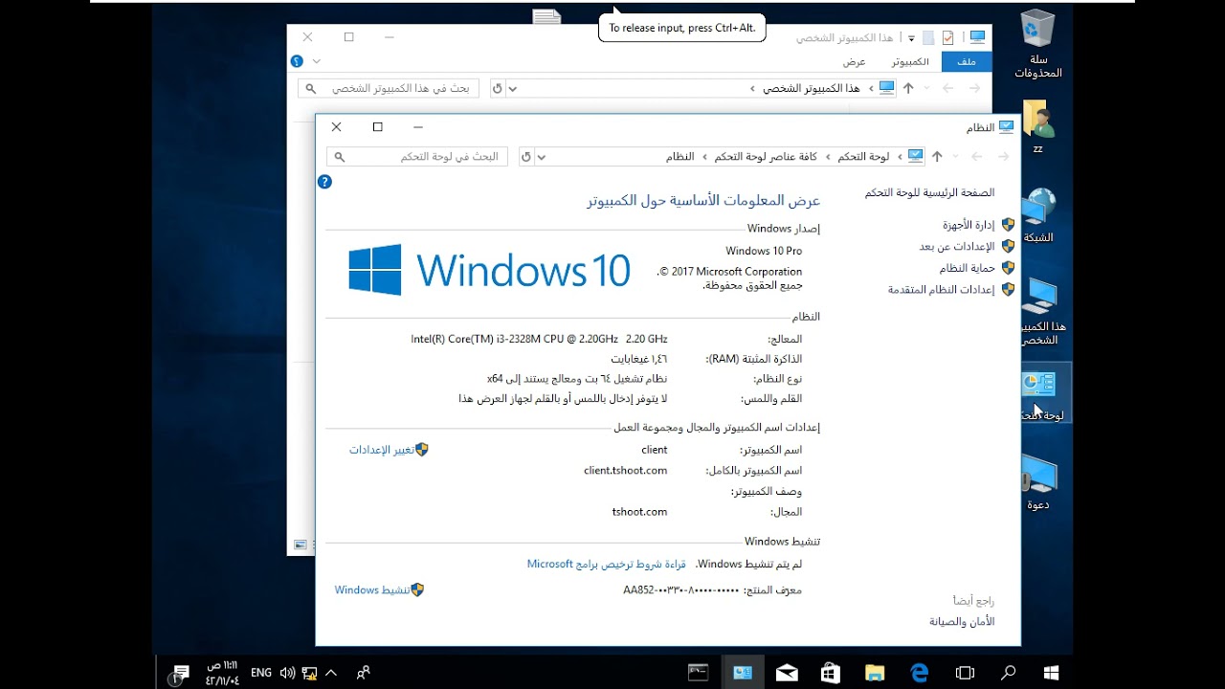Select 'كافة عناصر لوحة التحكم' breadcrumb
This screenshot has height=689, width=1225.
tap(766, 157)
